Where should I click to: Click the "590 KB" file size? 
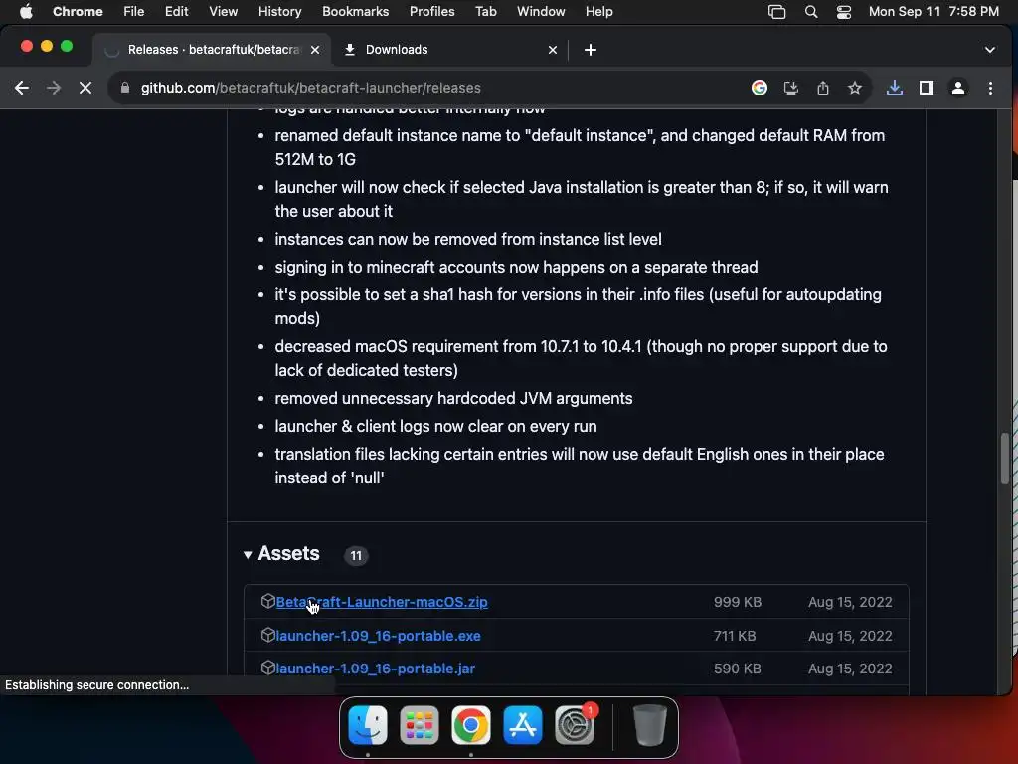coord(737,668)
